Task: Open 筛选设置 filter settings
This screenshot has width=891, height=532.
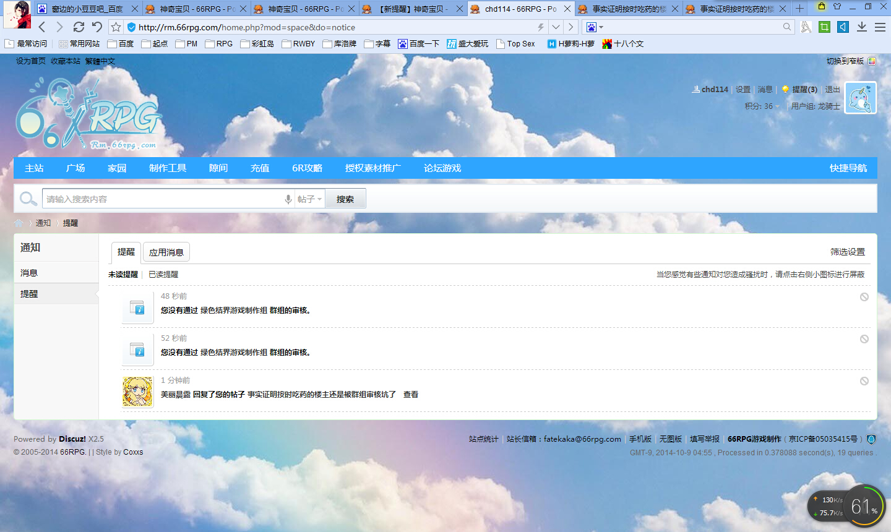Action: click(x=848, y=252)
